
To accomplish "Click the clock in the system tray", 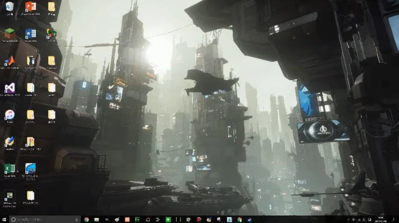I will click(x=380, y=219).
